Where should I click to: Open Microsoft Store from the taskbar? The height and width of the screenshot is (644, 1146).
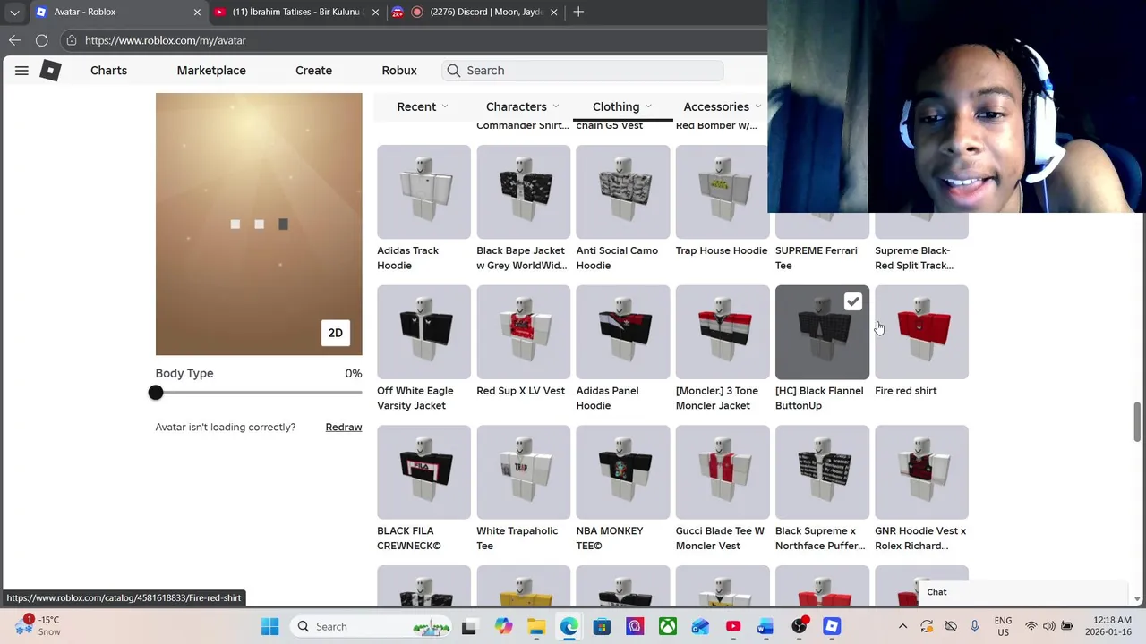602,627
